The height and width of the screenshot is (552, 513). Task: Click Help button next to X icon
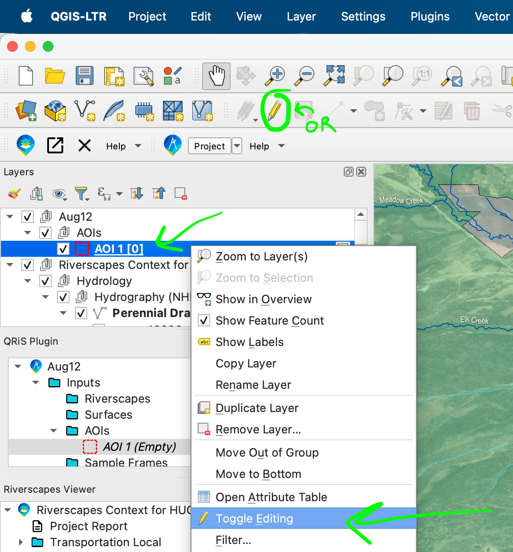pos(116,146)
